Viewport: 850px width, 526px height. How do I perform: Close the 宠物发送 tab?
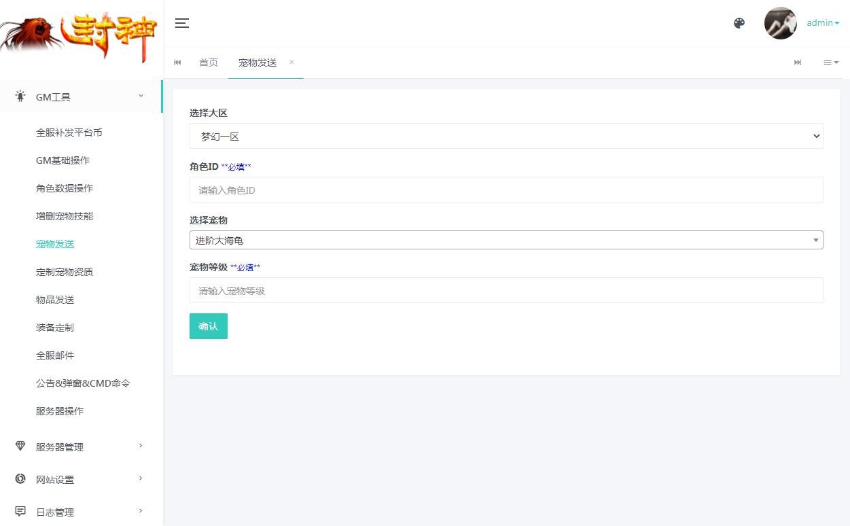pyautogui.click(x=291, y=62)
